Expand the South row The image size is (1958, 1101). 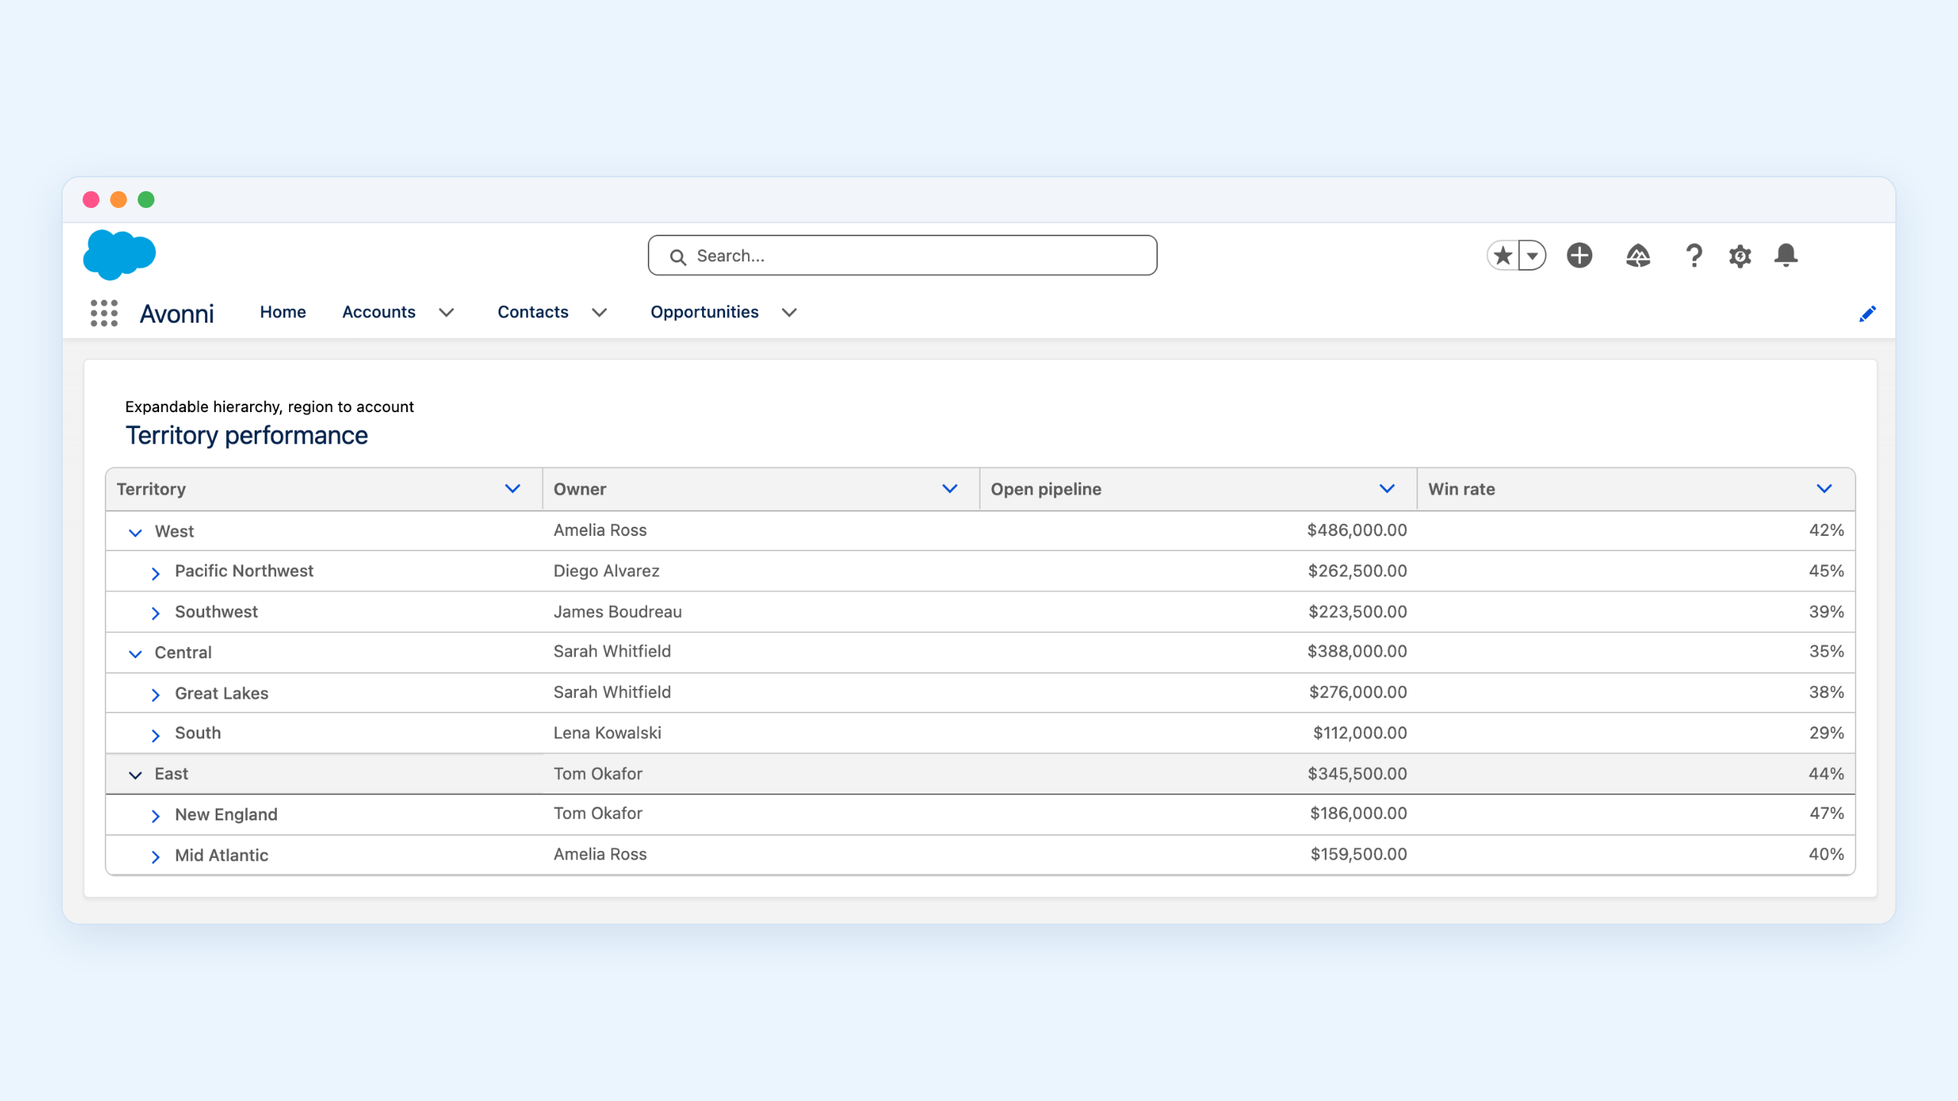tap(155, 735)
